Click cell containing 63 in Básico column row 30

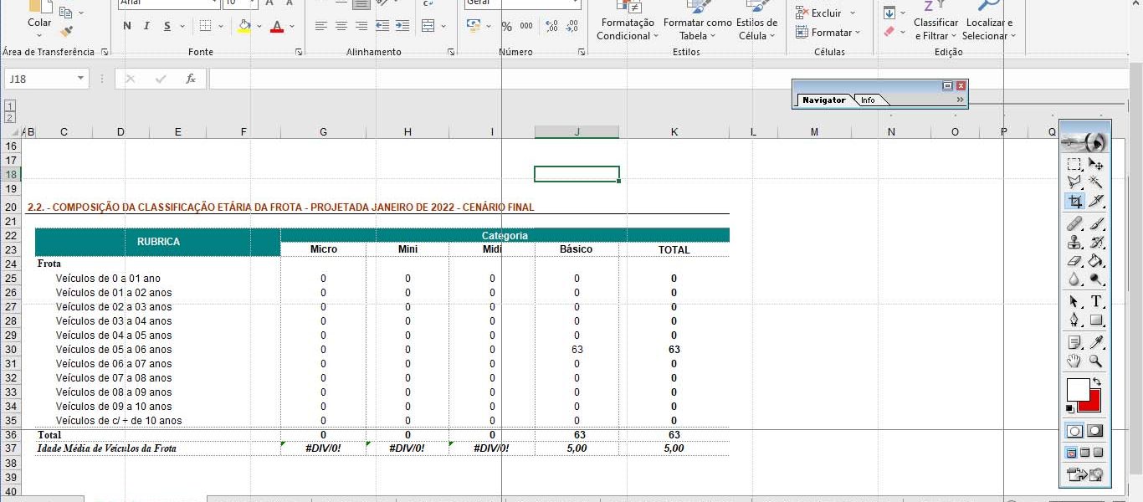(577, 350)
